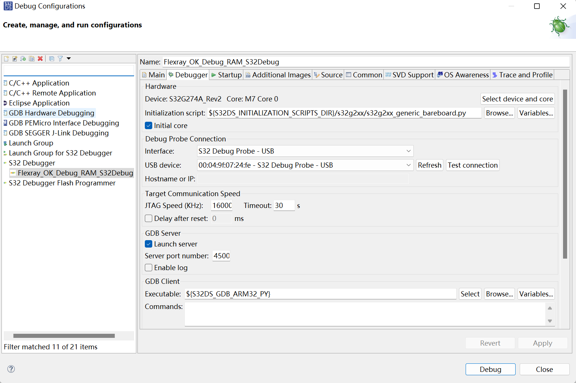Open the SVD Support tab
Screen dimensions: 576x383
409,75
